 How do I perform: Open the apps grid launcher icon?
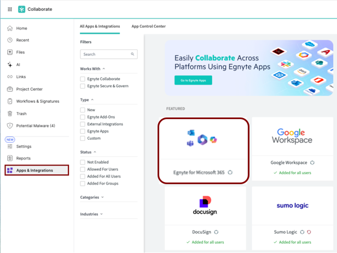click(10, 9)
